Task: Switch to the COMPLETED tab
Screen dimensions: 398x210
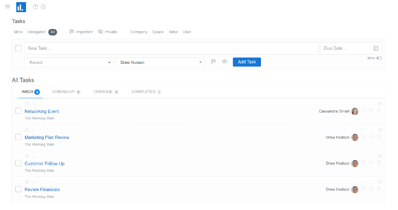Action: point(146,92)
